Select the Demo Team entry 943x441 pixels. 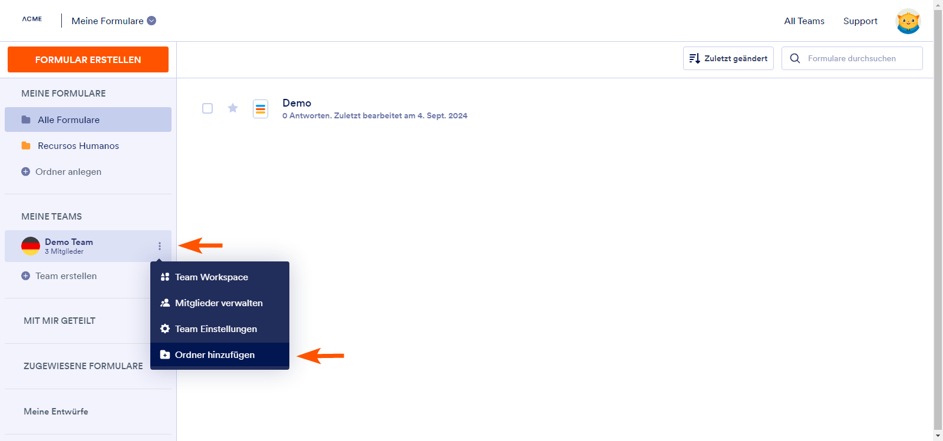88,246
